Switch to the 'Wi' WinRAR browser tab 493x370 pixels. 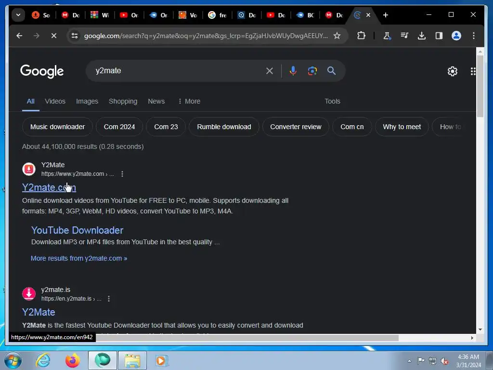coord(100,15)
